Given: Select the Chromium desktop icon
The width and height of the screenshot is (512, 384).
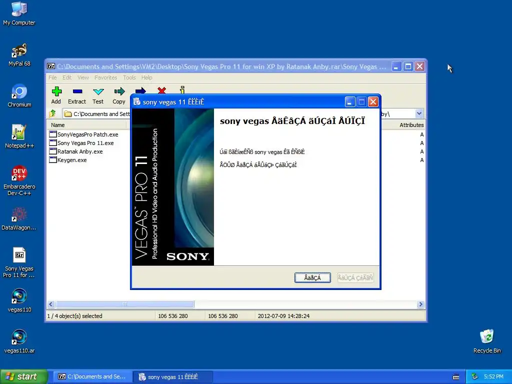Looking at the screenshot, I should (19, 96).
